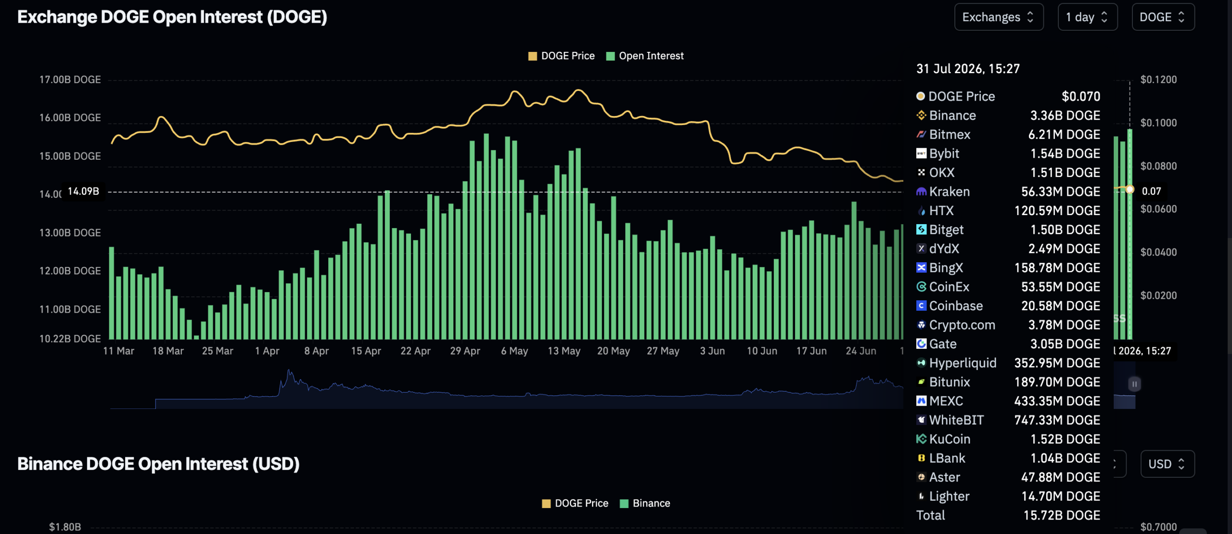
Task: Open the 1 day interval dropdown
Action: tap(1087, 17)
